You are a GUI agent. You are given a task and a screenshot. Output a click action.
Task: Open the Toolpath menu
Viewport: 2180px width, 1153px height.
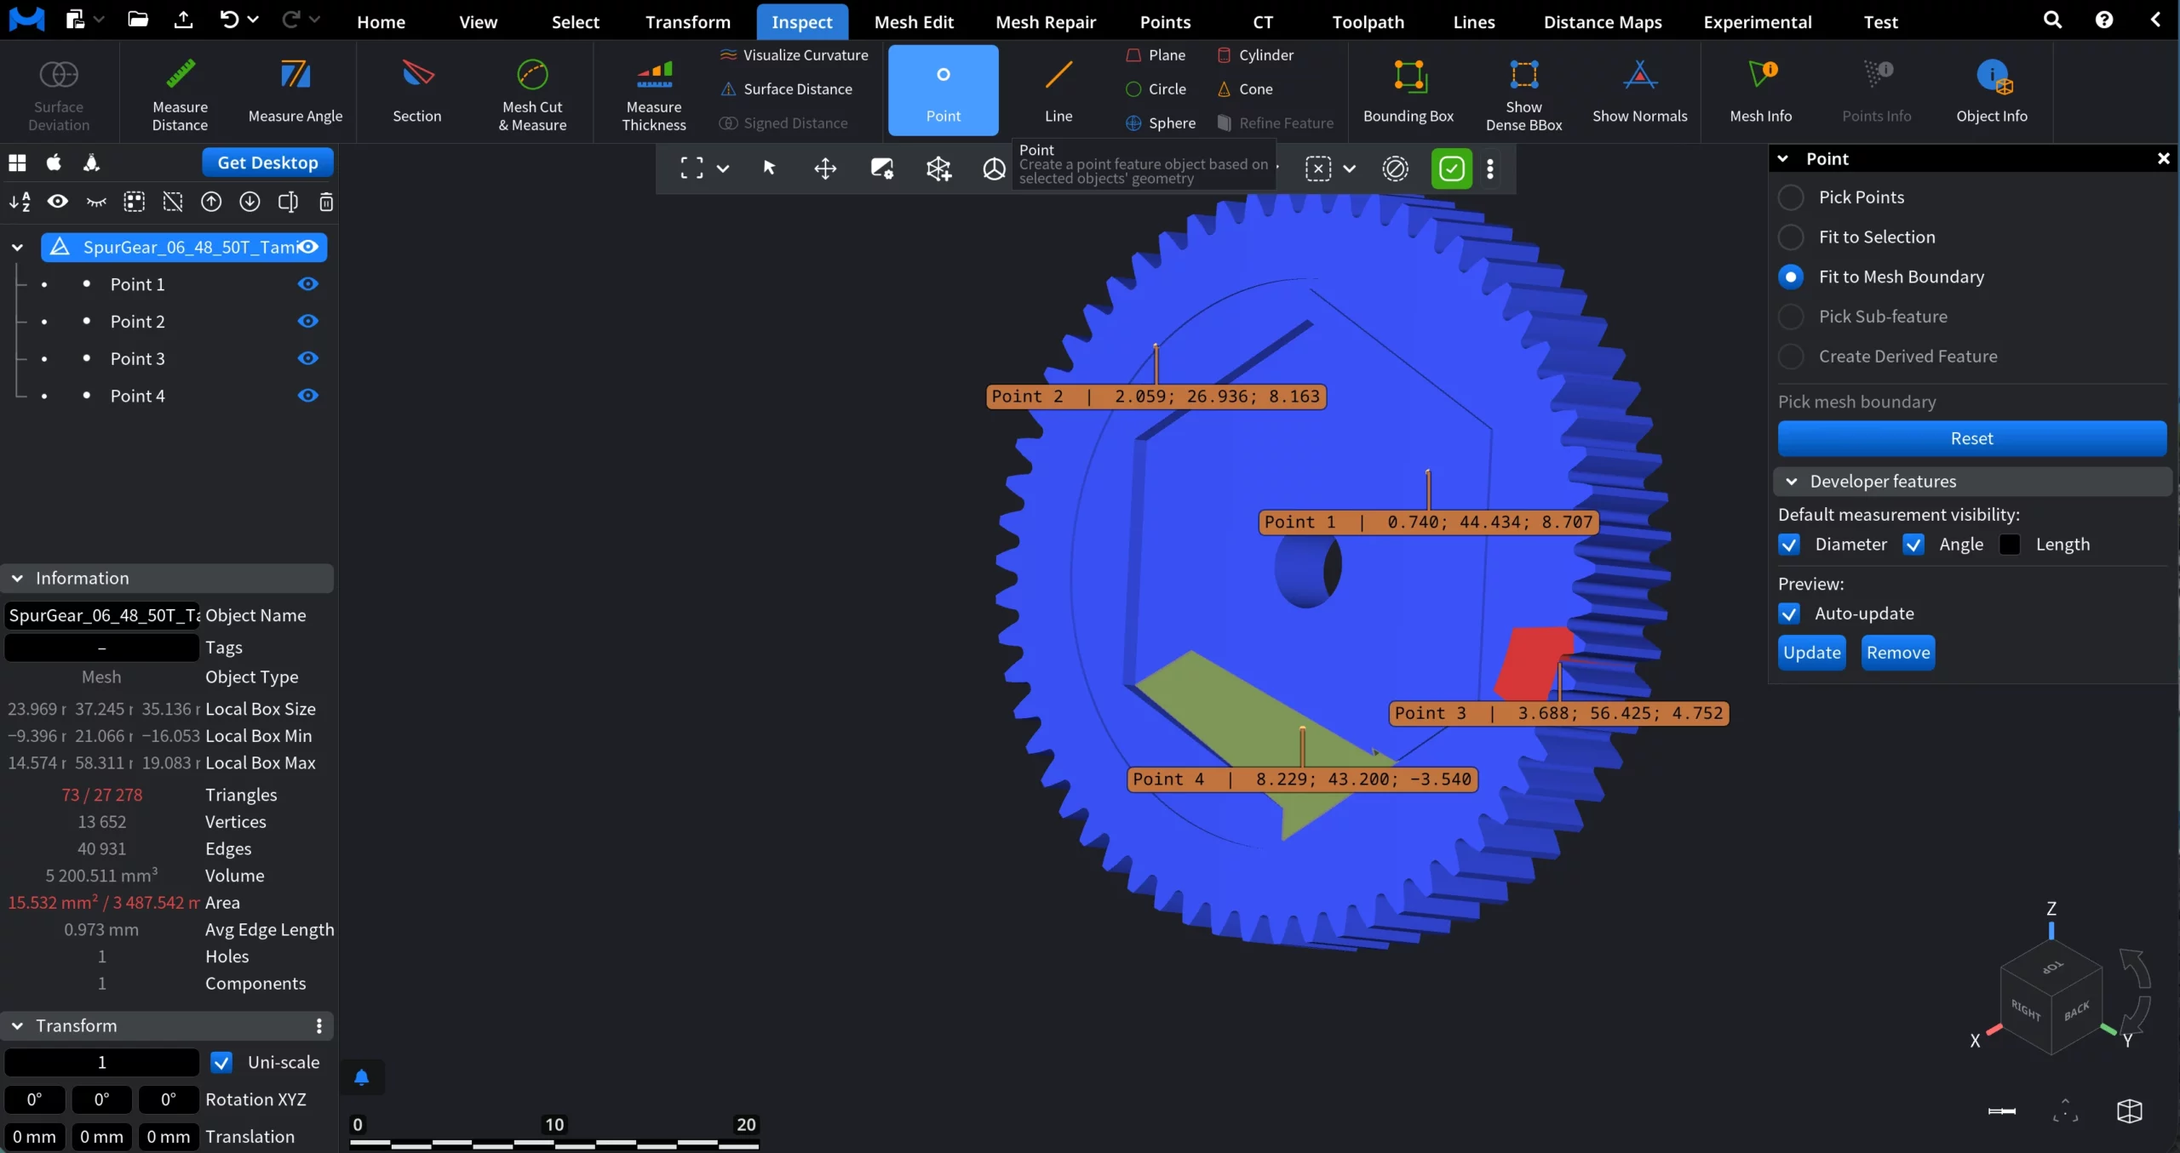[1367, 21]
